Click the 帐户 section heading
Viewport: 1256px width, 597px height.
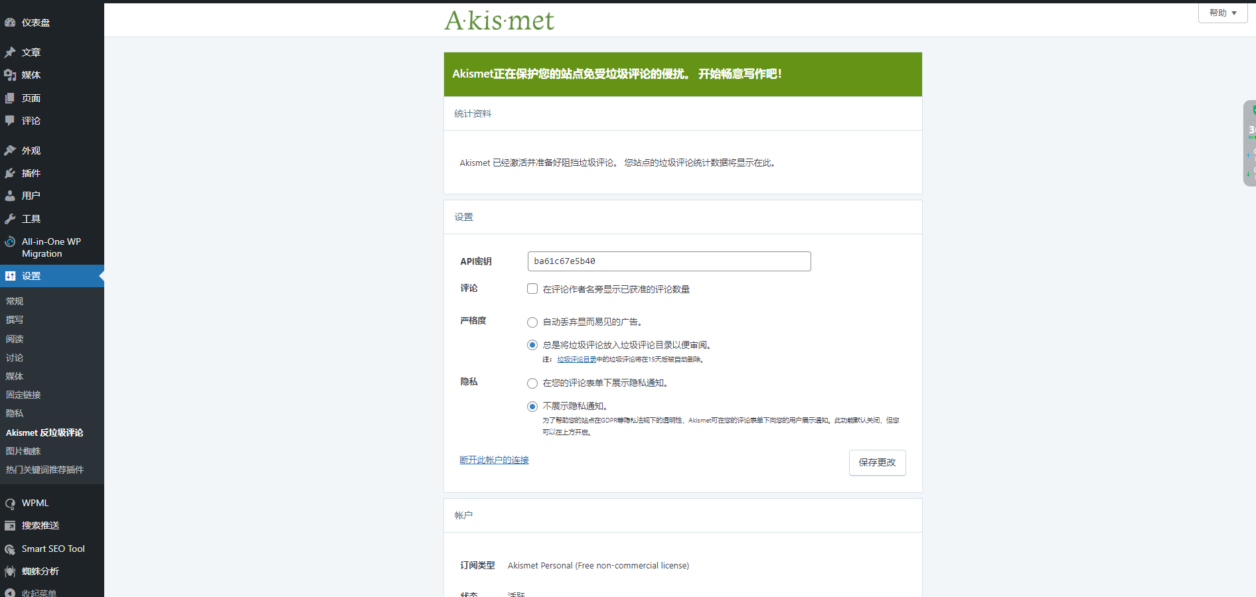463,515
